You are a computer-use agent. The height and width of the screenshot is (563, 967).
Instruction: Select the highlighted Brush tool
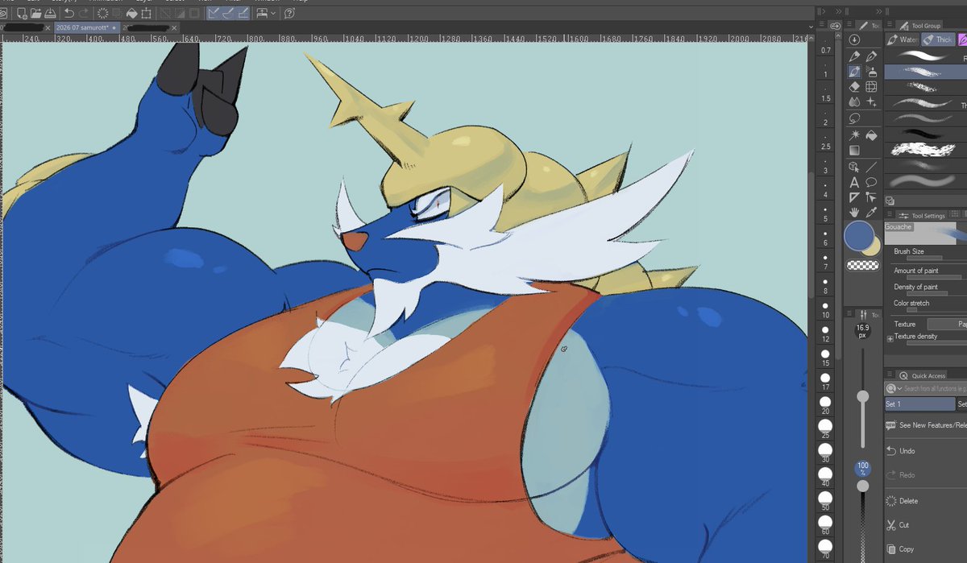click(854, 72)
